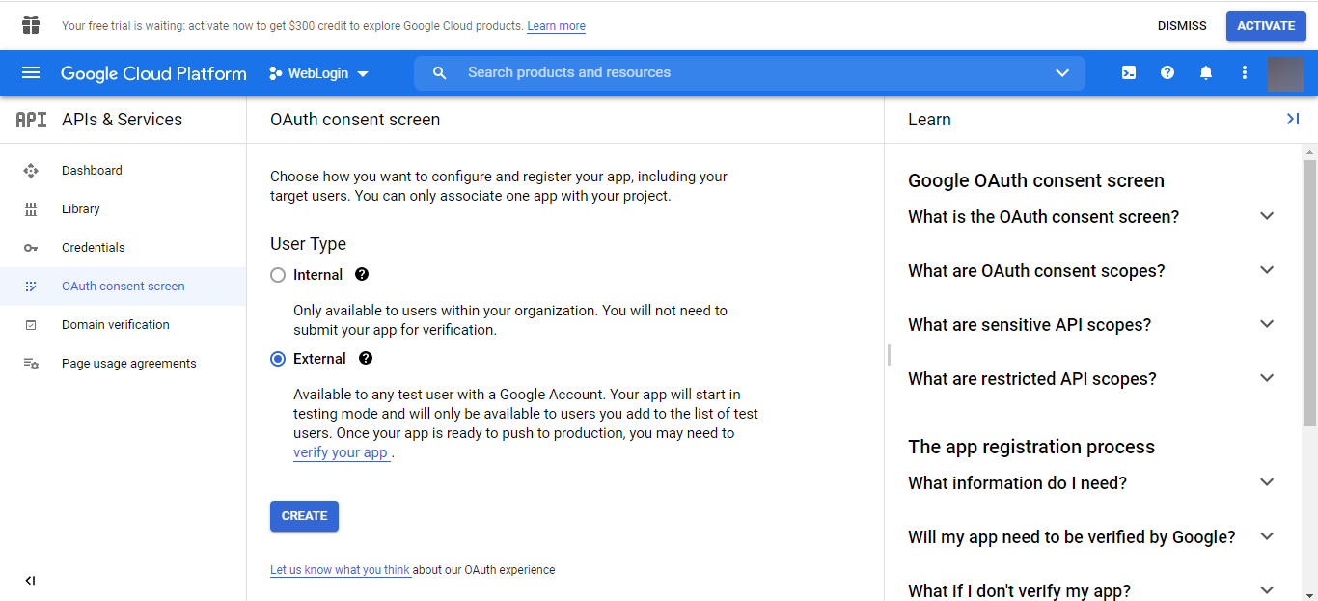The image size is (1318, 601).
Task: Open Cloud Shell terminal icon
Action: (1129, 72)
